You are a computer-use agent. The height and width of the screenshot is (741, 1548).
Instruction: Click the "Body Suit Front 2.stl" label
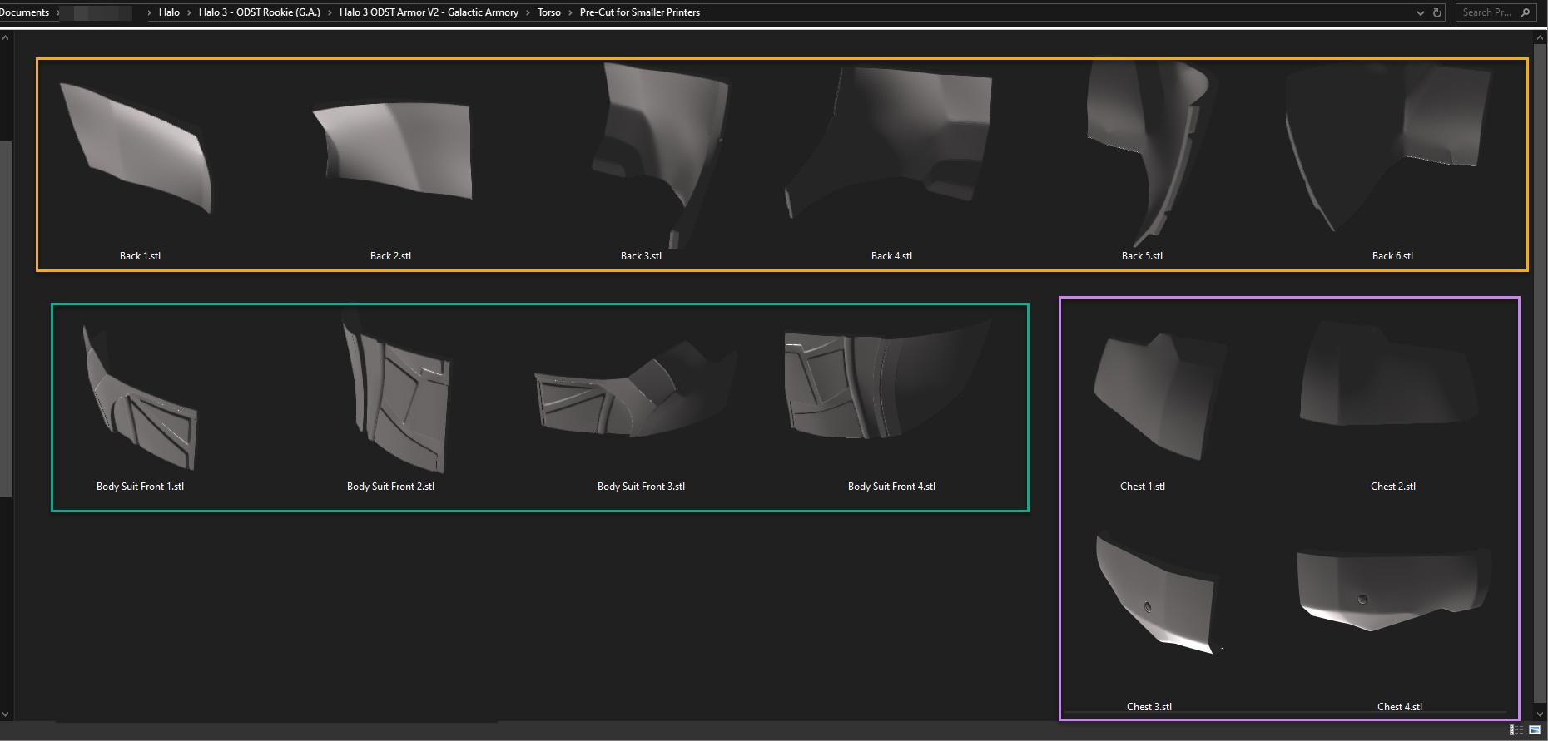pyautogui.click(x=390, y=487)
